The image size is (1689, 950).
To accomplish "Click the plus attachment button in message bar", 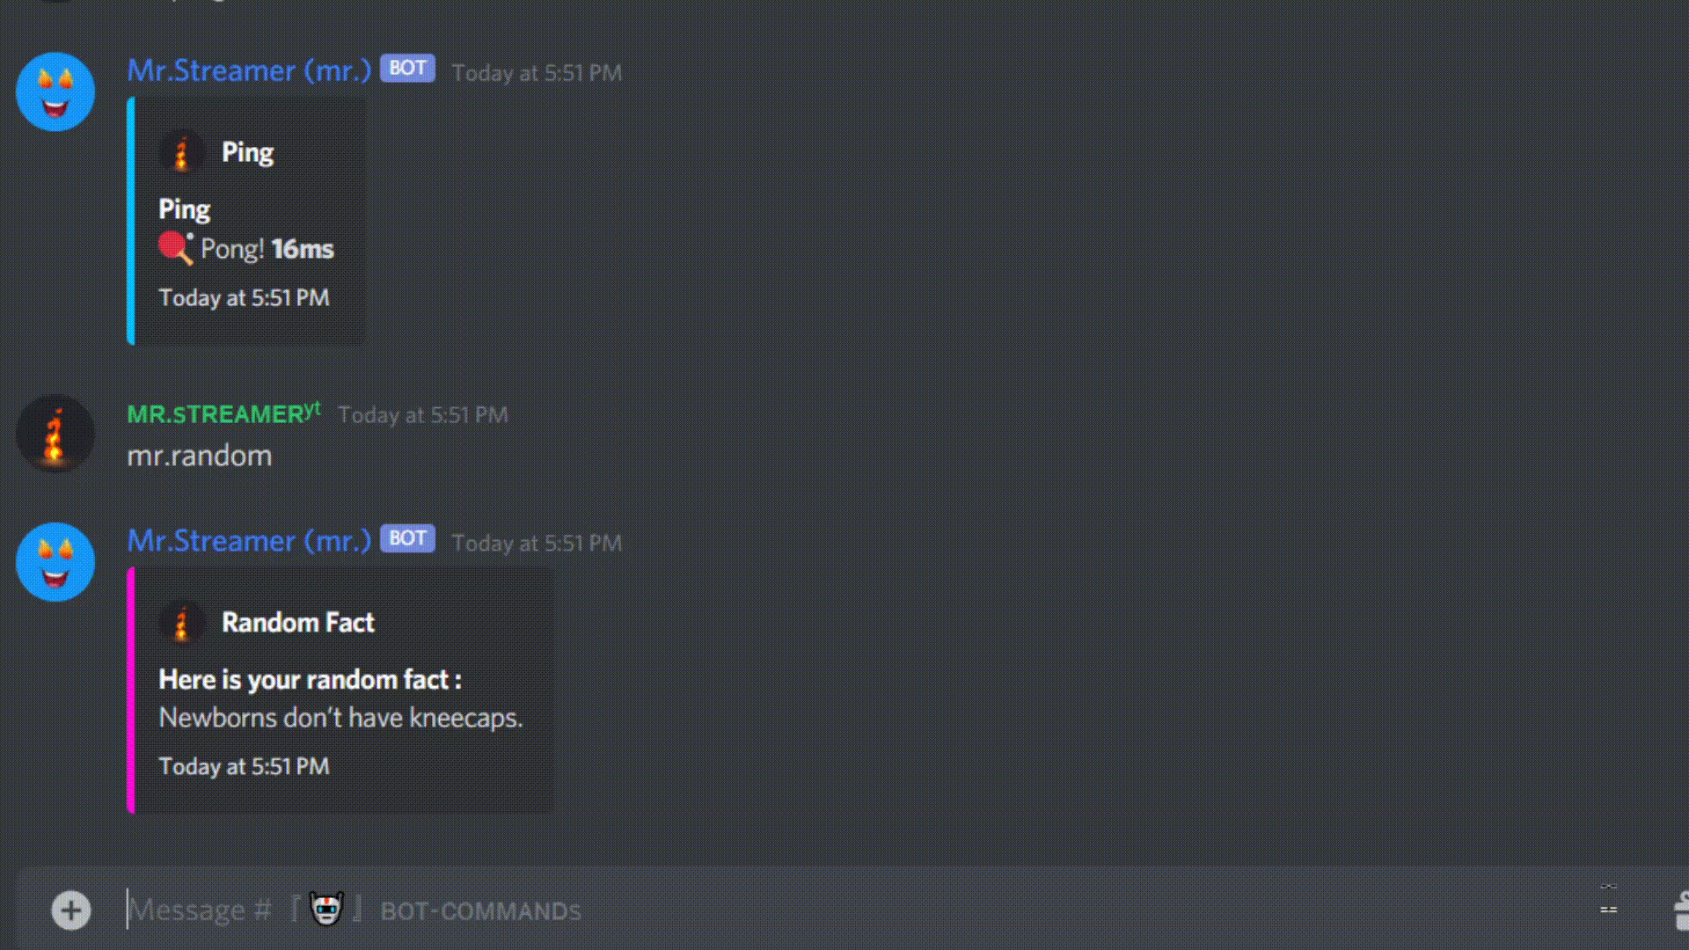I will coord(71,910).
